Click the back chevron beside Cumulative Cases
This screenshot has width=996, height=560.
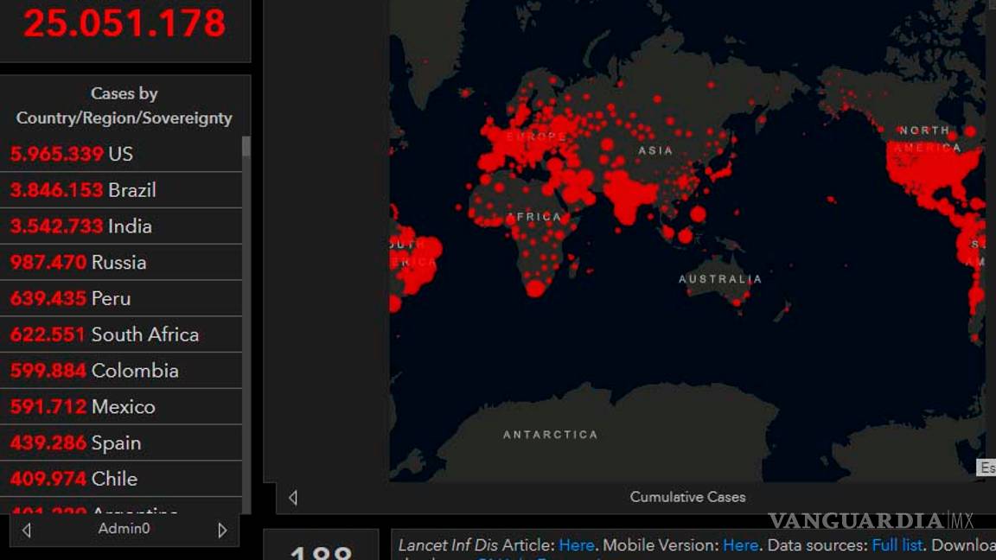coord(292,497)
